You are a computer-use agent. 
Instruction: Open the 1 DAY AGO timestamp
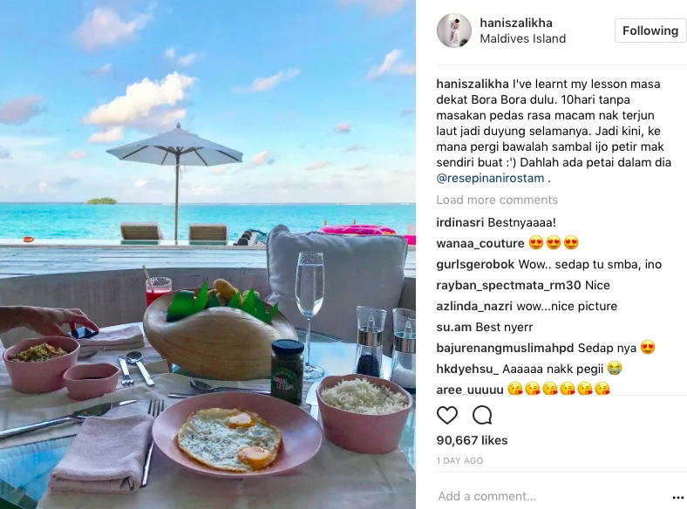459,461
